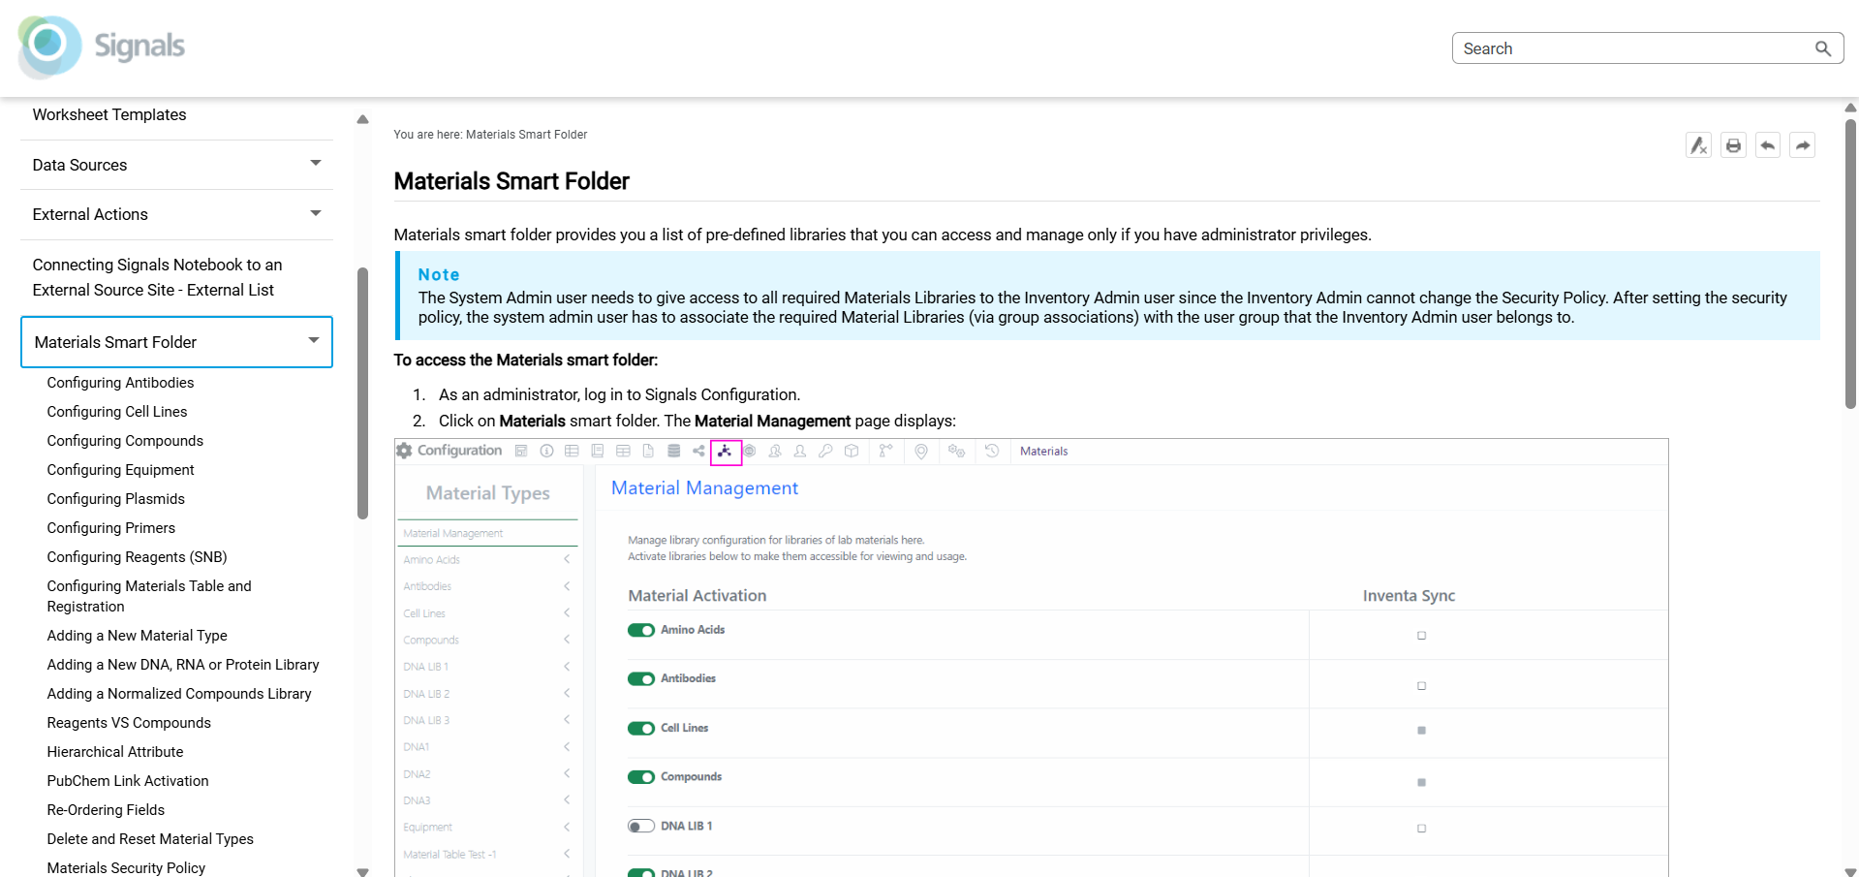The height and width of the screenshot is (877, 1859).
Task: Click the sidebar scroll-up arrow
Action: click(362, 119)
